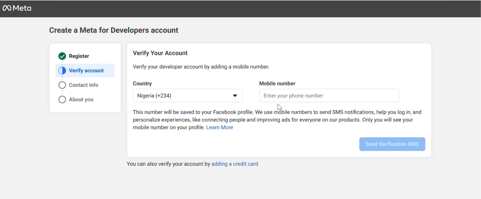Click the half-filled Verify account step icon
The image size is (481, 199).
[x=62, y=71]
